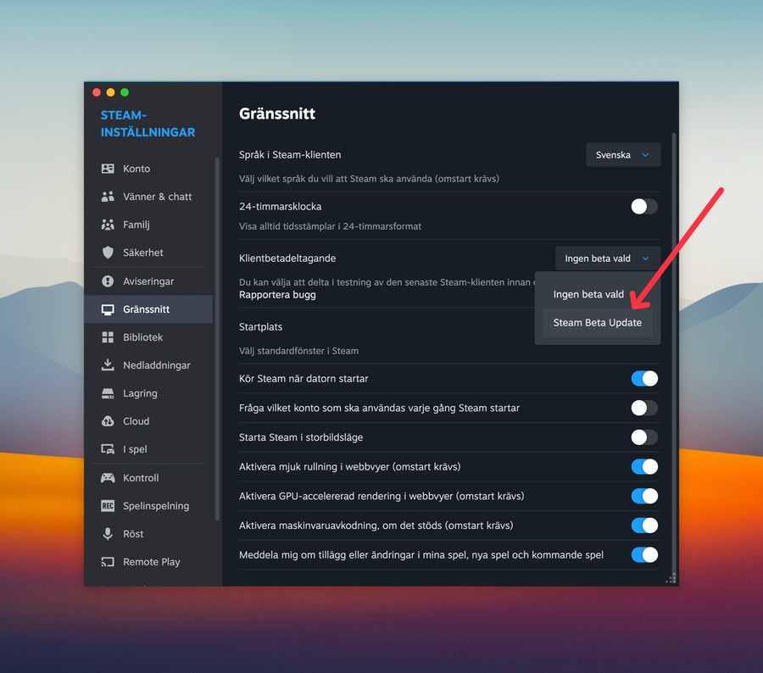Viewport: 763px width, 673px height.
Task: Open the Svenska language dropdown
Action: (x=622, y=155)
